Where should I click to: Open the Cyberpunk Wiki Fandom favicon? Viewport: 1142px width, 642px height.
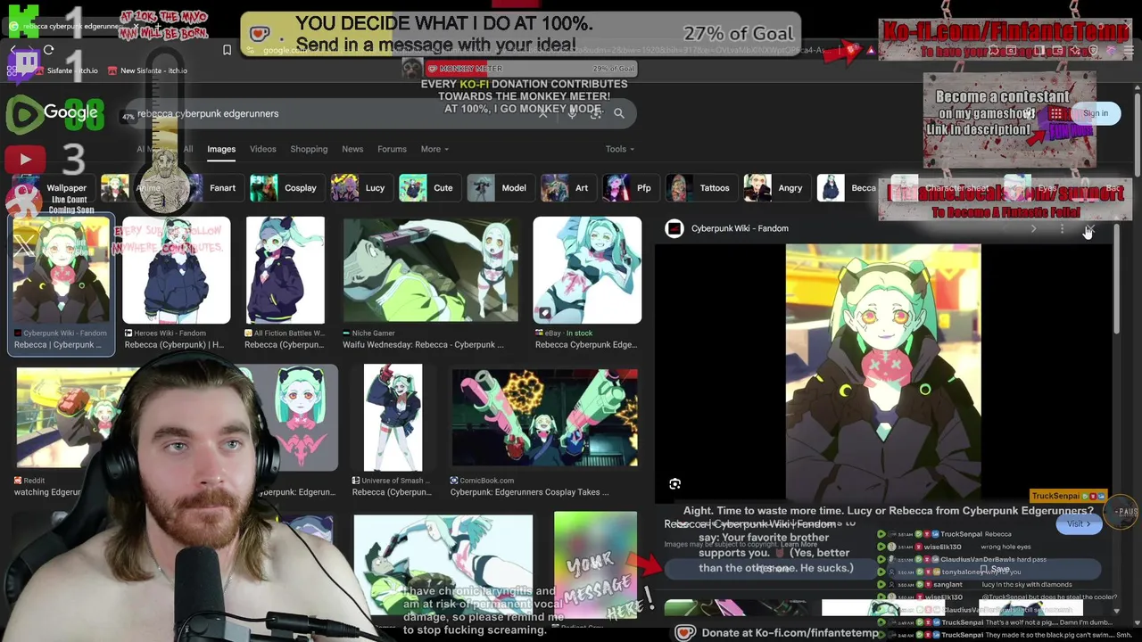[x=674, y=228]
